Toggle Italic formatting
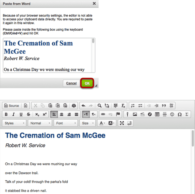The width and height of the screenshot is (195, 194). click(13, 114)
